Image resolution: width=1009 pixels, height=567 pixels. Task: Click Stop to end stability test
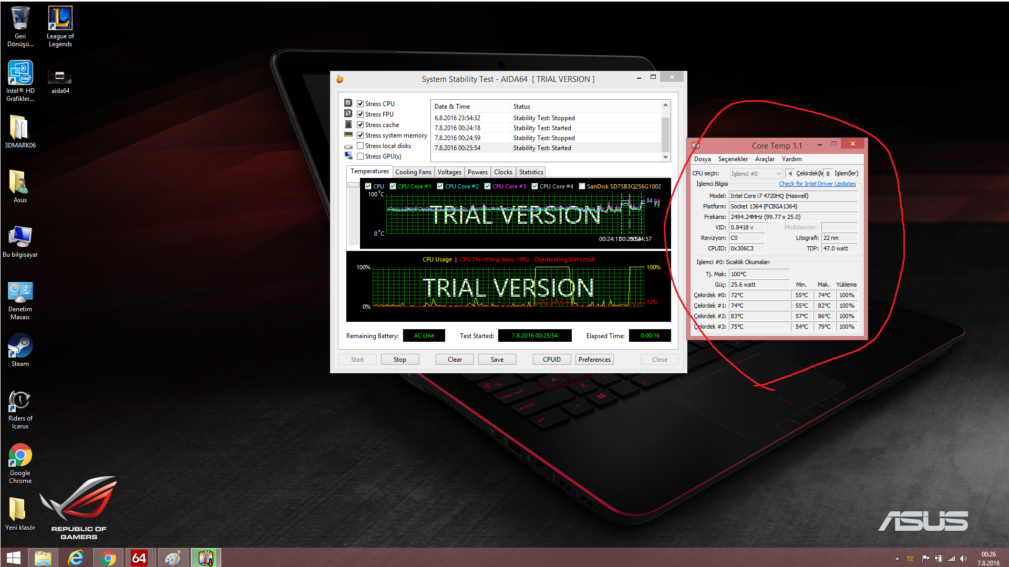400,360
